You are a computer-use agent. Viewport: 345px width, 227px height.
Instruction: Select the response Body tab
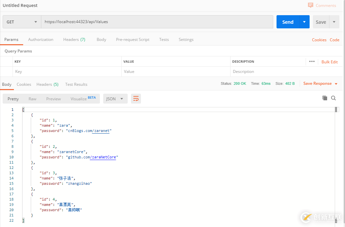coord(7,84)
